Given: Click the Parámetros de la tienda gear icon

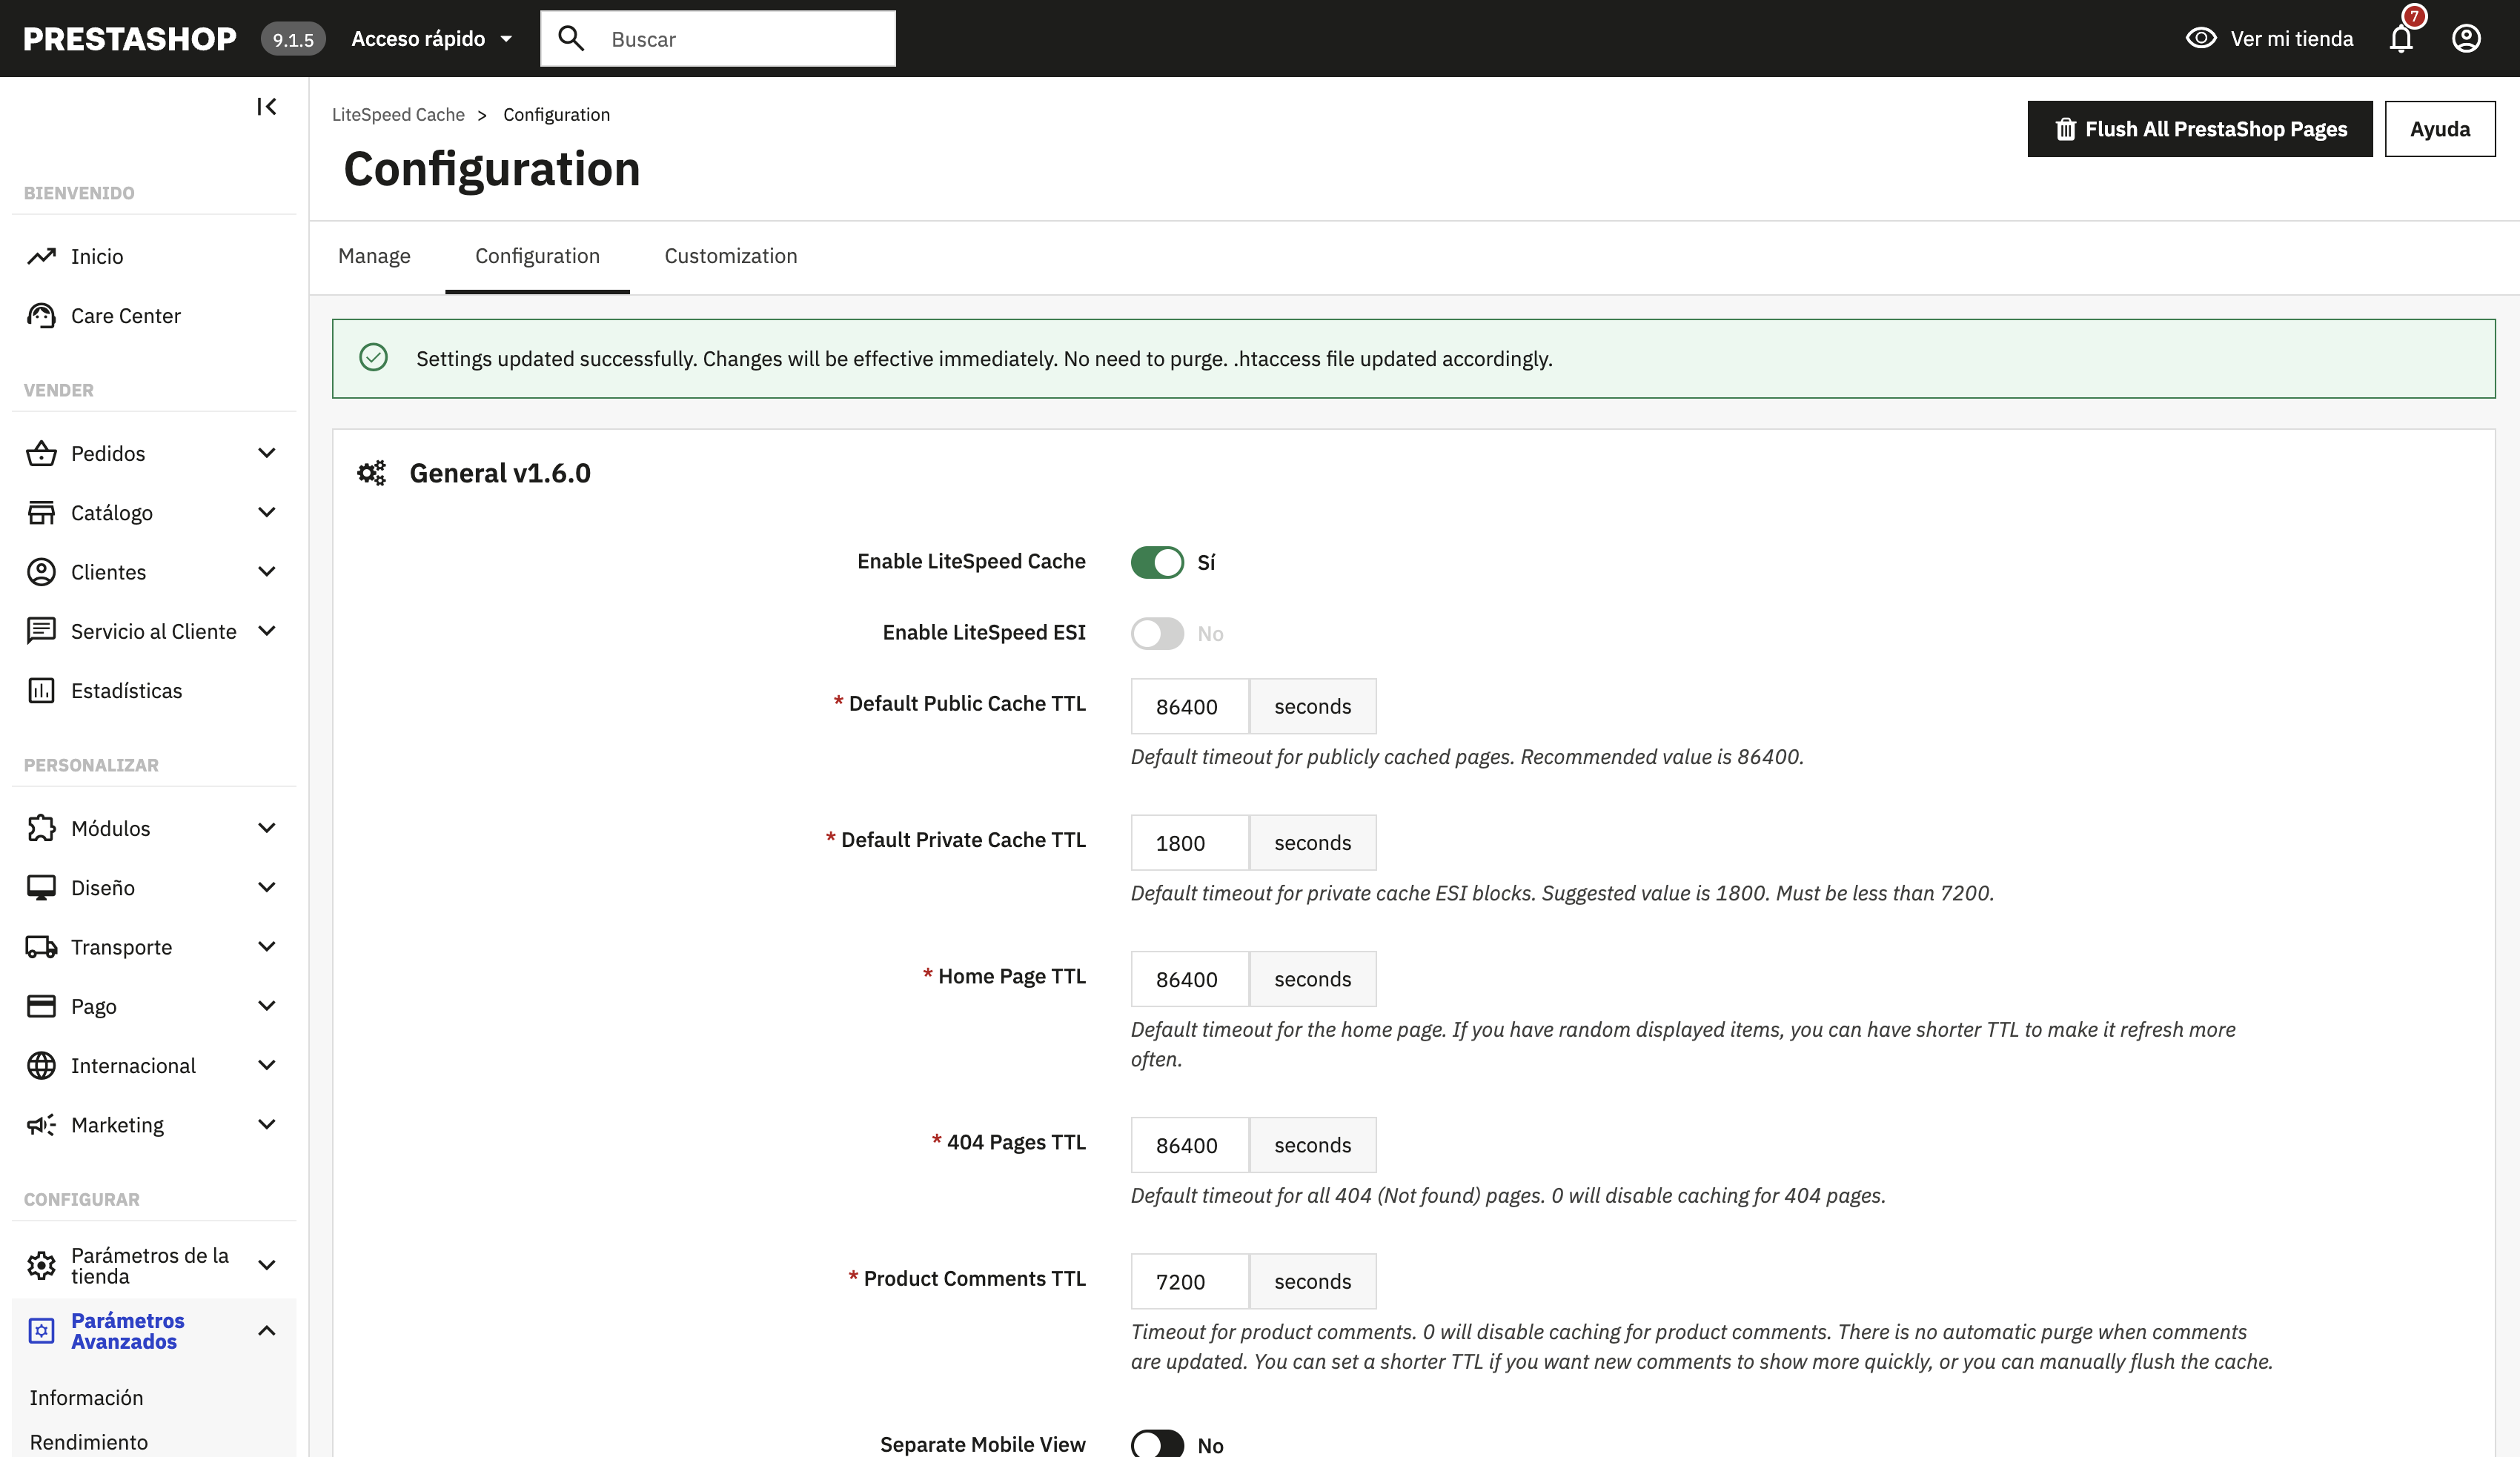Looking at the screenshot, I should [41, 1265].
